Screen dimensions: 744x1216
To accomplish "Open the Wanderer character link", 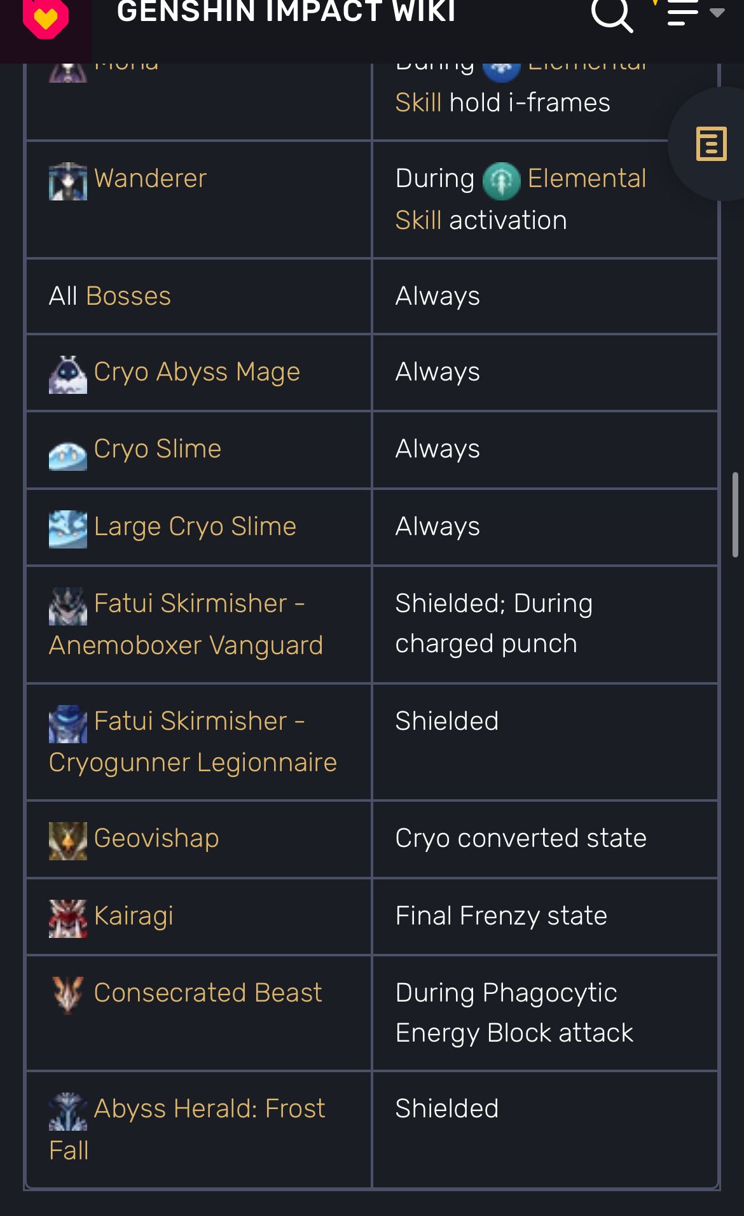I will coord(151,179).
